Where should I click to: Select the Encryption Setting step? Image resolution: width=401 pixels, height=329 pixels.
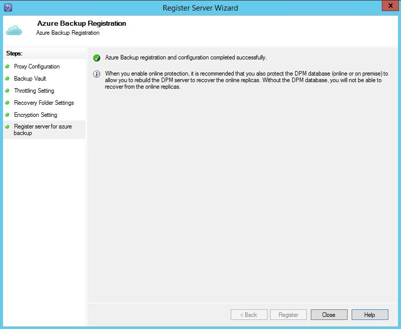(x=36, y=115)
